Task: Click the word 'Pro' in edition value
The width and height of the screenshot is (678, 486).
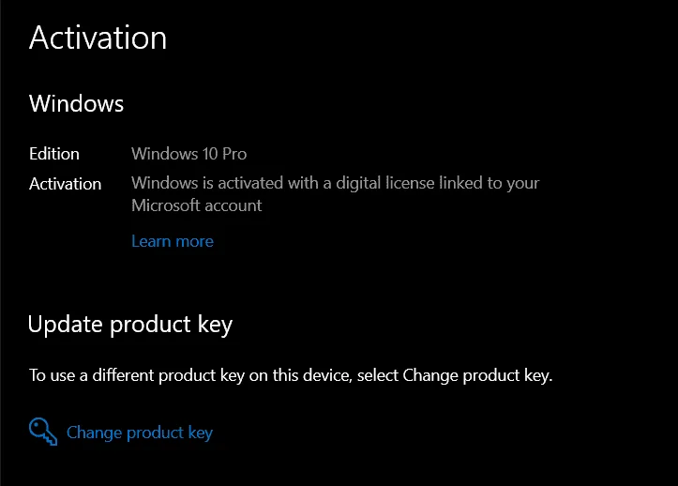Action: point(234,154)
